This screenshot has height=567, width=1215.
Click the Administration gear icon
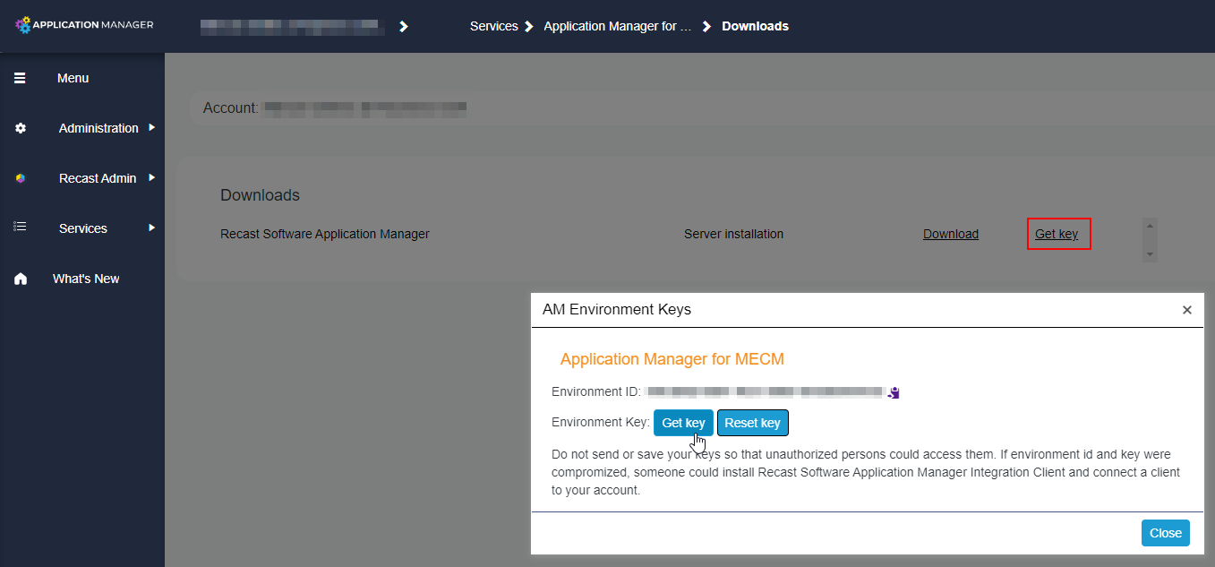(21, 128)
